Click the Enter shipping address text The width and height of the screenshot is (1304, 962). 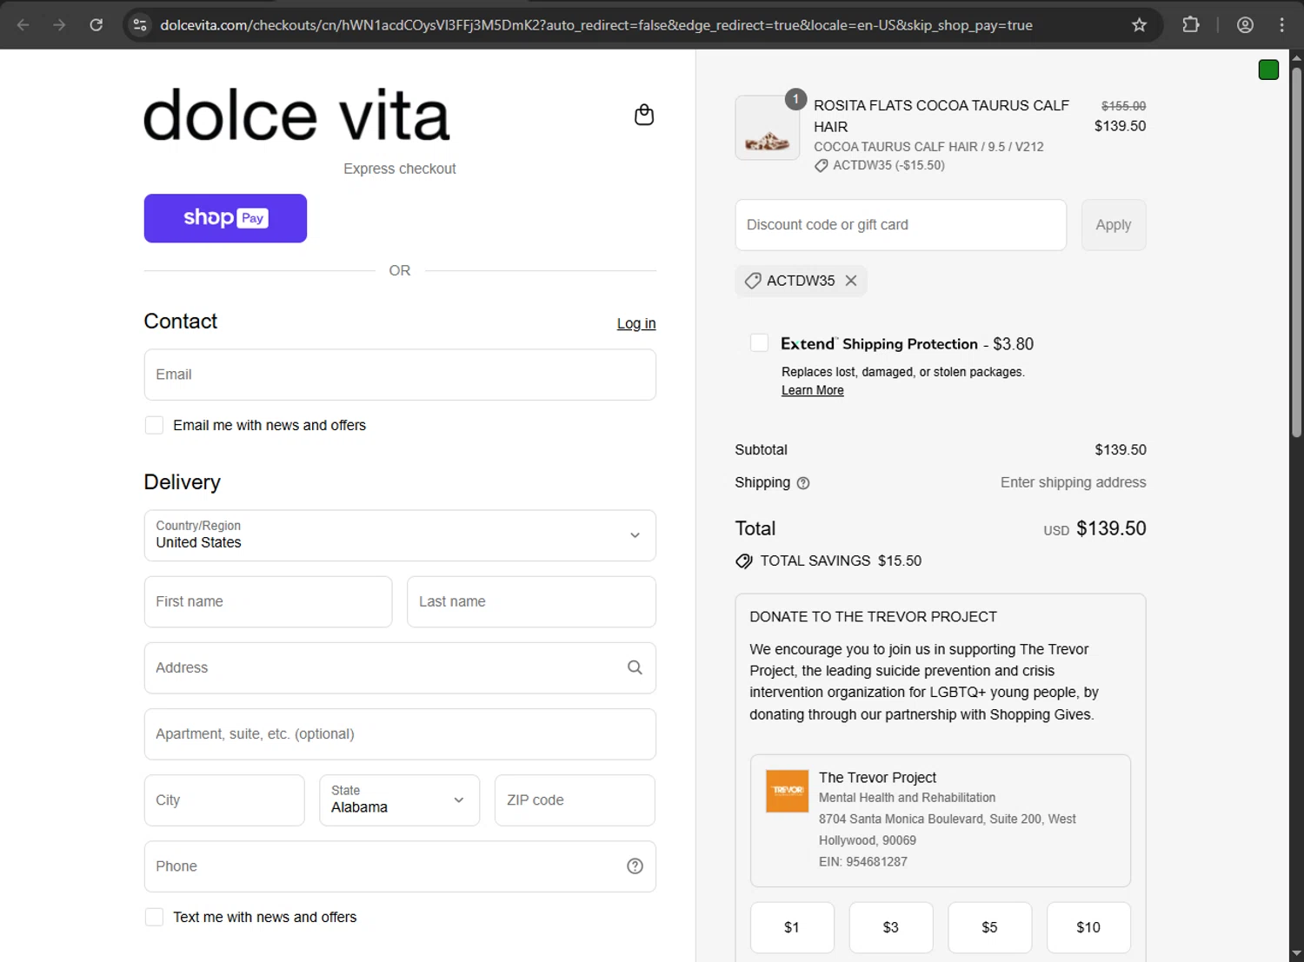(1073, 482)
